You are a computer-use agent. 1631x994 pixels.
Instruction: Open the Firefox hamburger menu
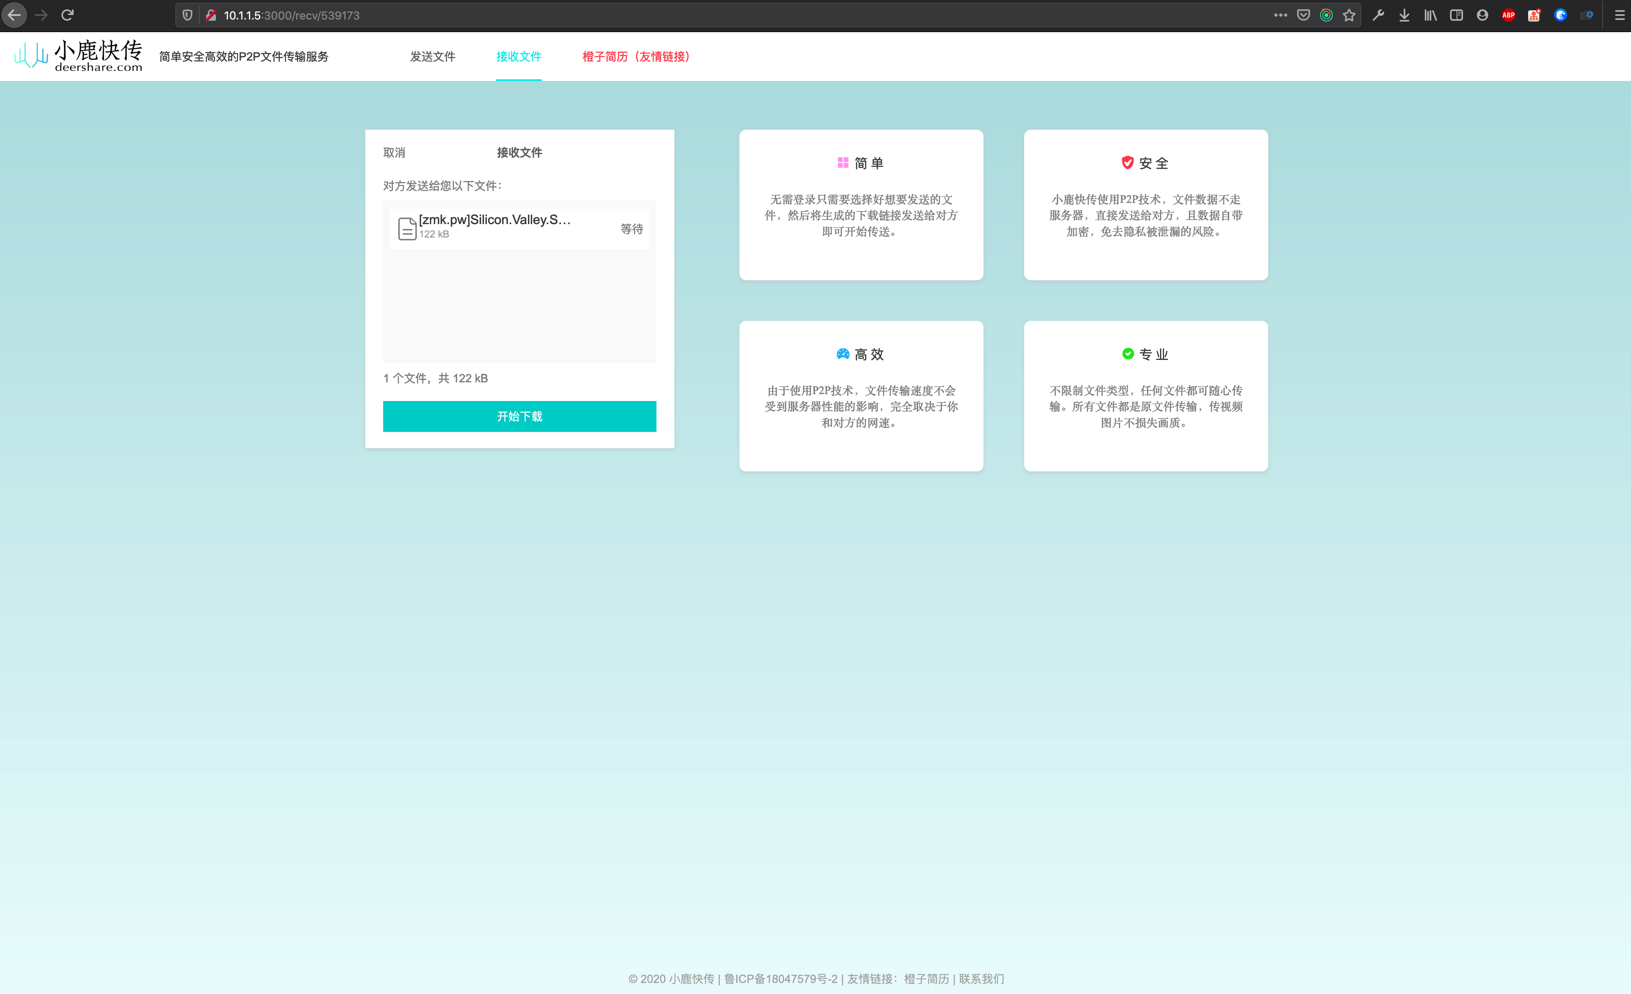1619,15
